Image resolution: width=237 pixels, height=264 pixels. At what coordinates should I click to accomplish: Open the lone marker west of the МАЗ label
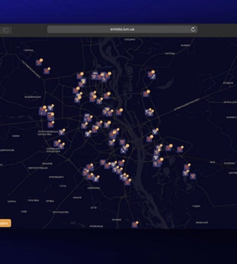[x=180, y=149]
